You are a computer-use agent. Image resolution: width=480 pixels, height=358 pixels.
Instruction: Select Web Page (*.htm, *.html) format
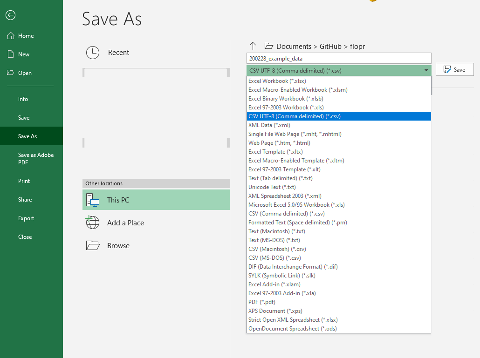pos(339,143)
